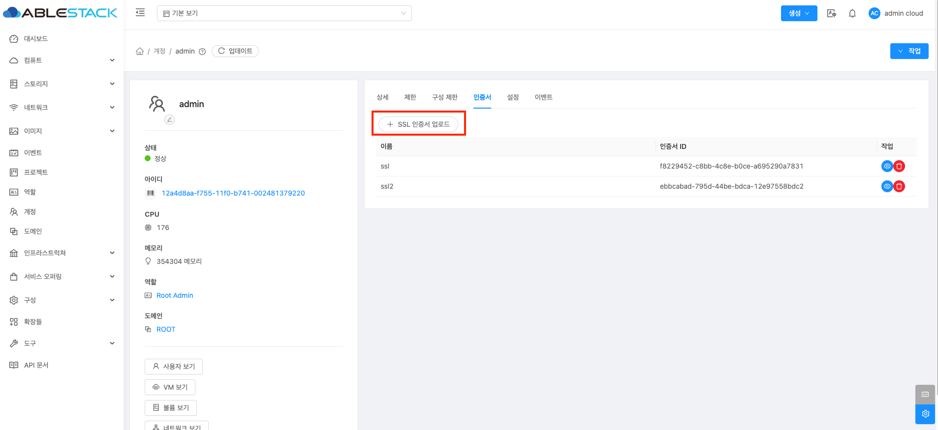Click the 인증서 ID column header
The height and width of the screenshot is (430, 938).
click(x=766, y=146)
